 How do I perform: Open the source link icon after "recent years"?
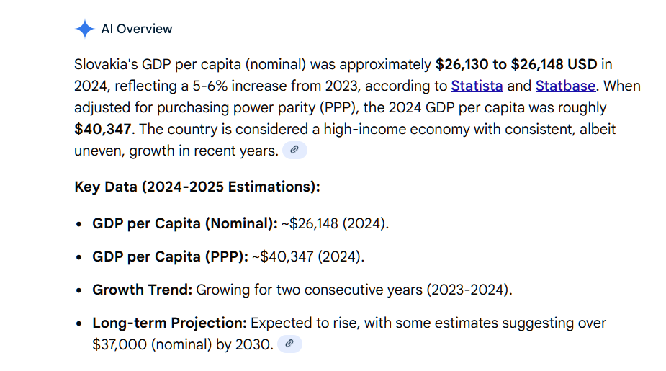coord(294,151)
